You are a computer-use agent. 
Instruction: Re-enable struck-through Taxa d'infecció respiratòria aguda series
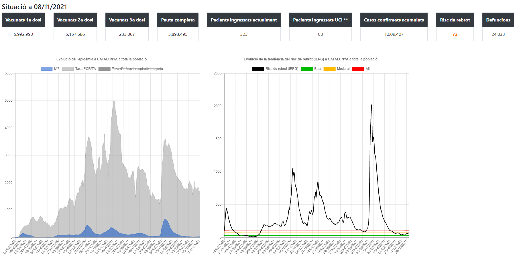137,69
